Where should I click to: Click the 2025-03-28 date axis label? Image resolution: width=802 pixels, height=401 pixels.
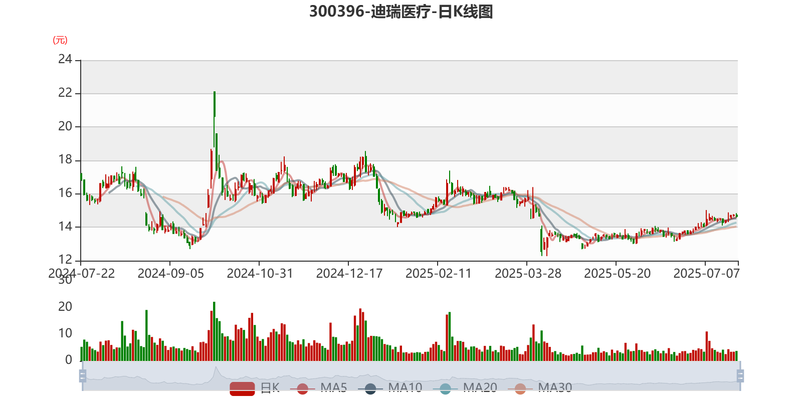point(528,274)
